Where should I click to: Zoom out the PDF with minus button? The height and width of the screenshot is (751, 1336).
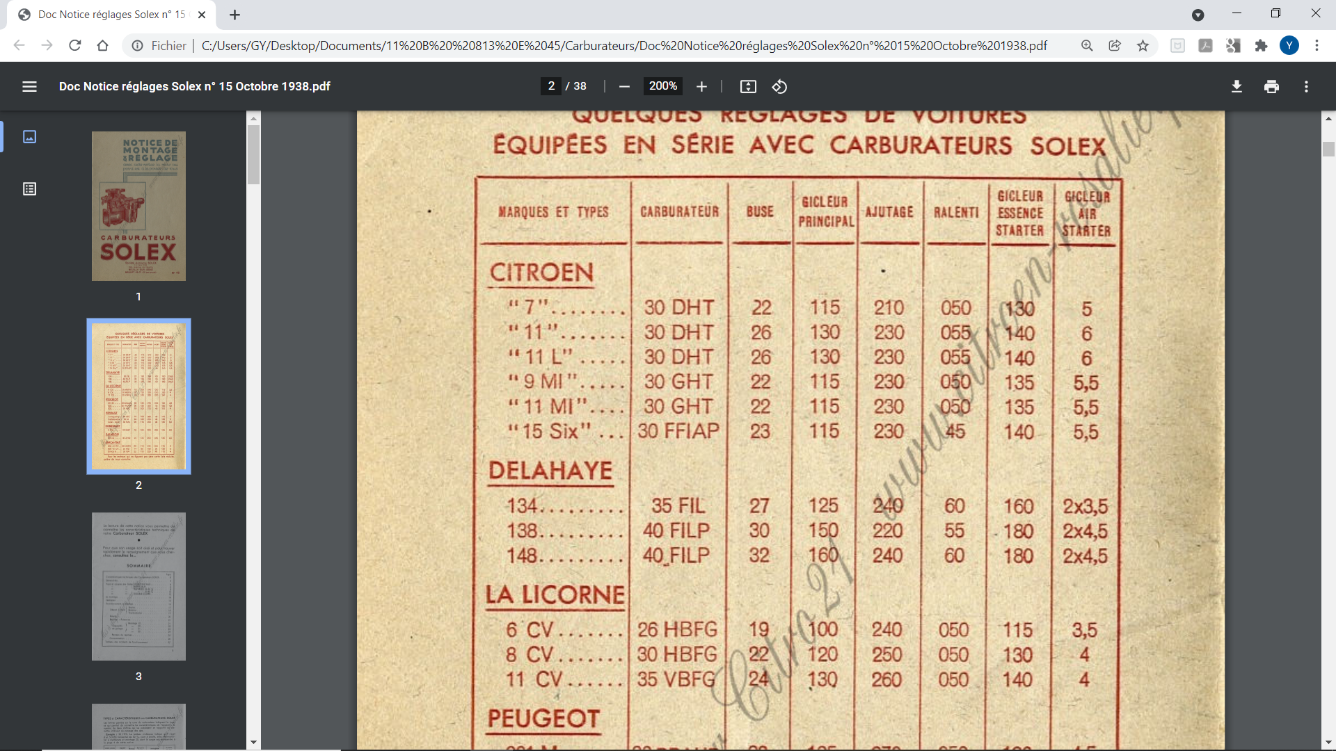point(624,86)
